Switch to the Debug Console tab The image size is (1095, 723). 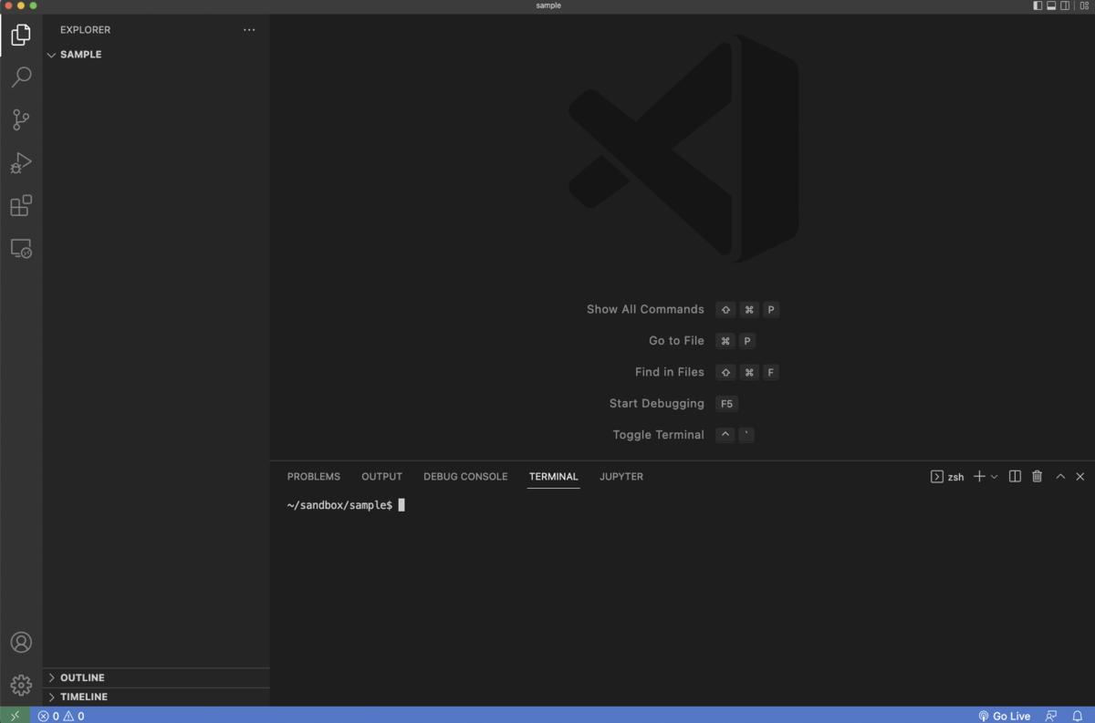pyautogui.click(x=465, y=477)
